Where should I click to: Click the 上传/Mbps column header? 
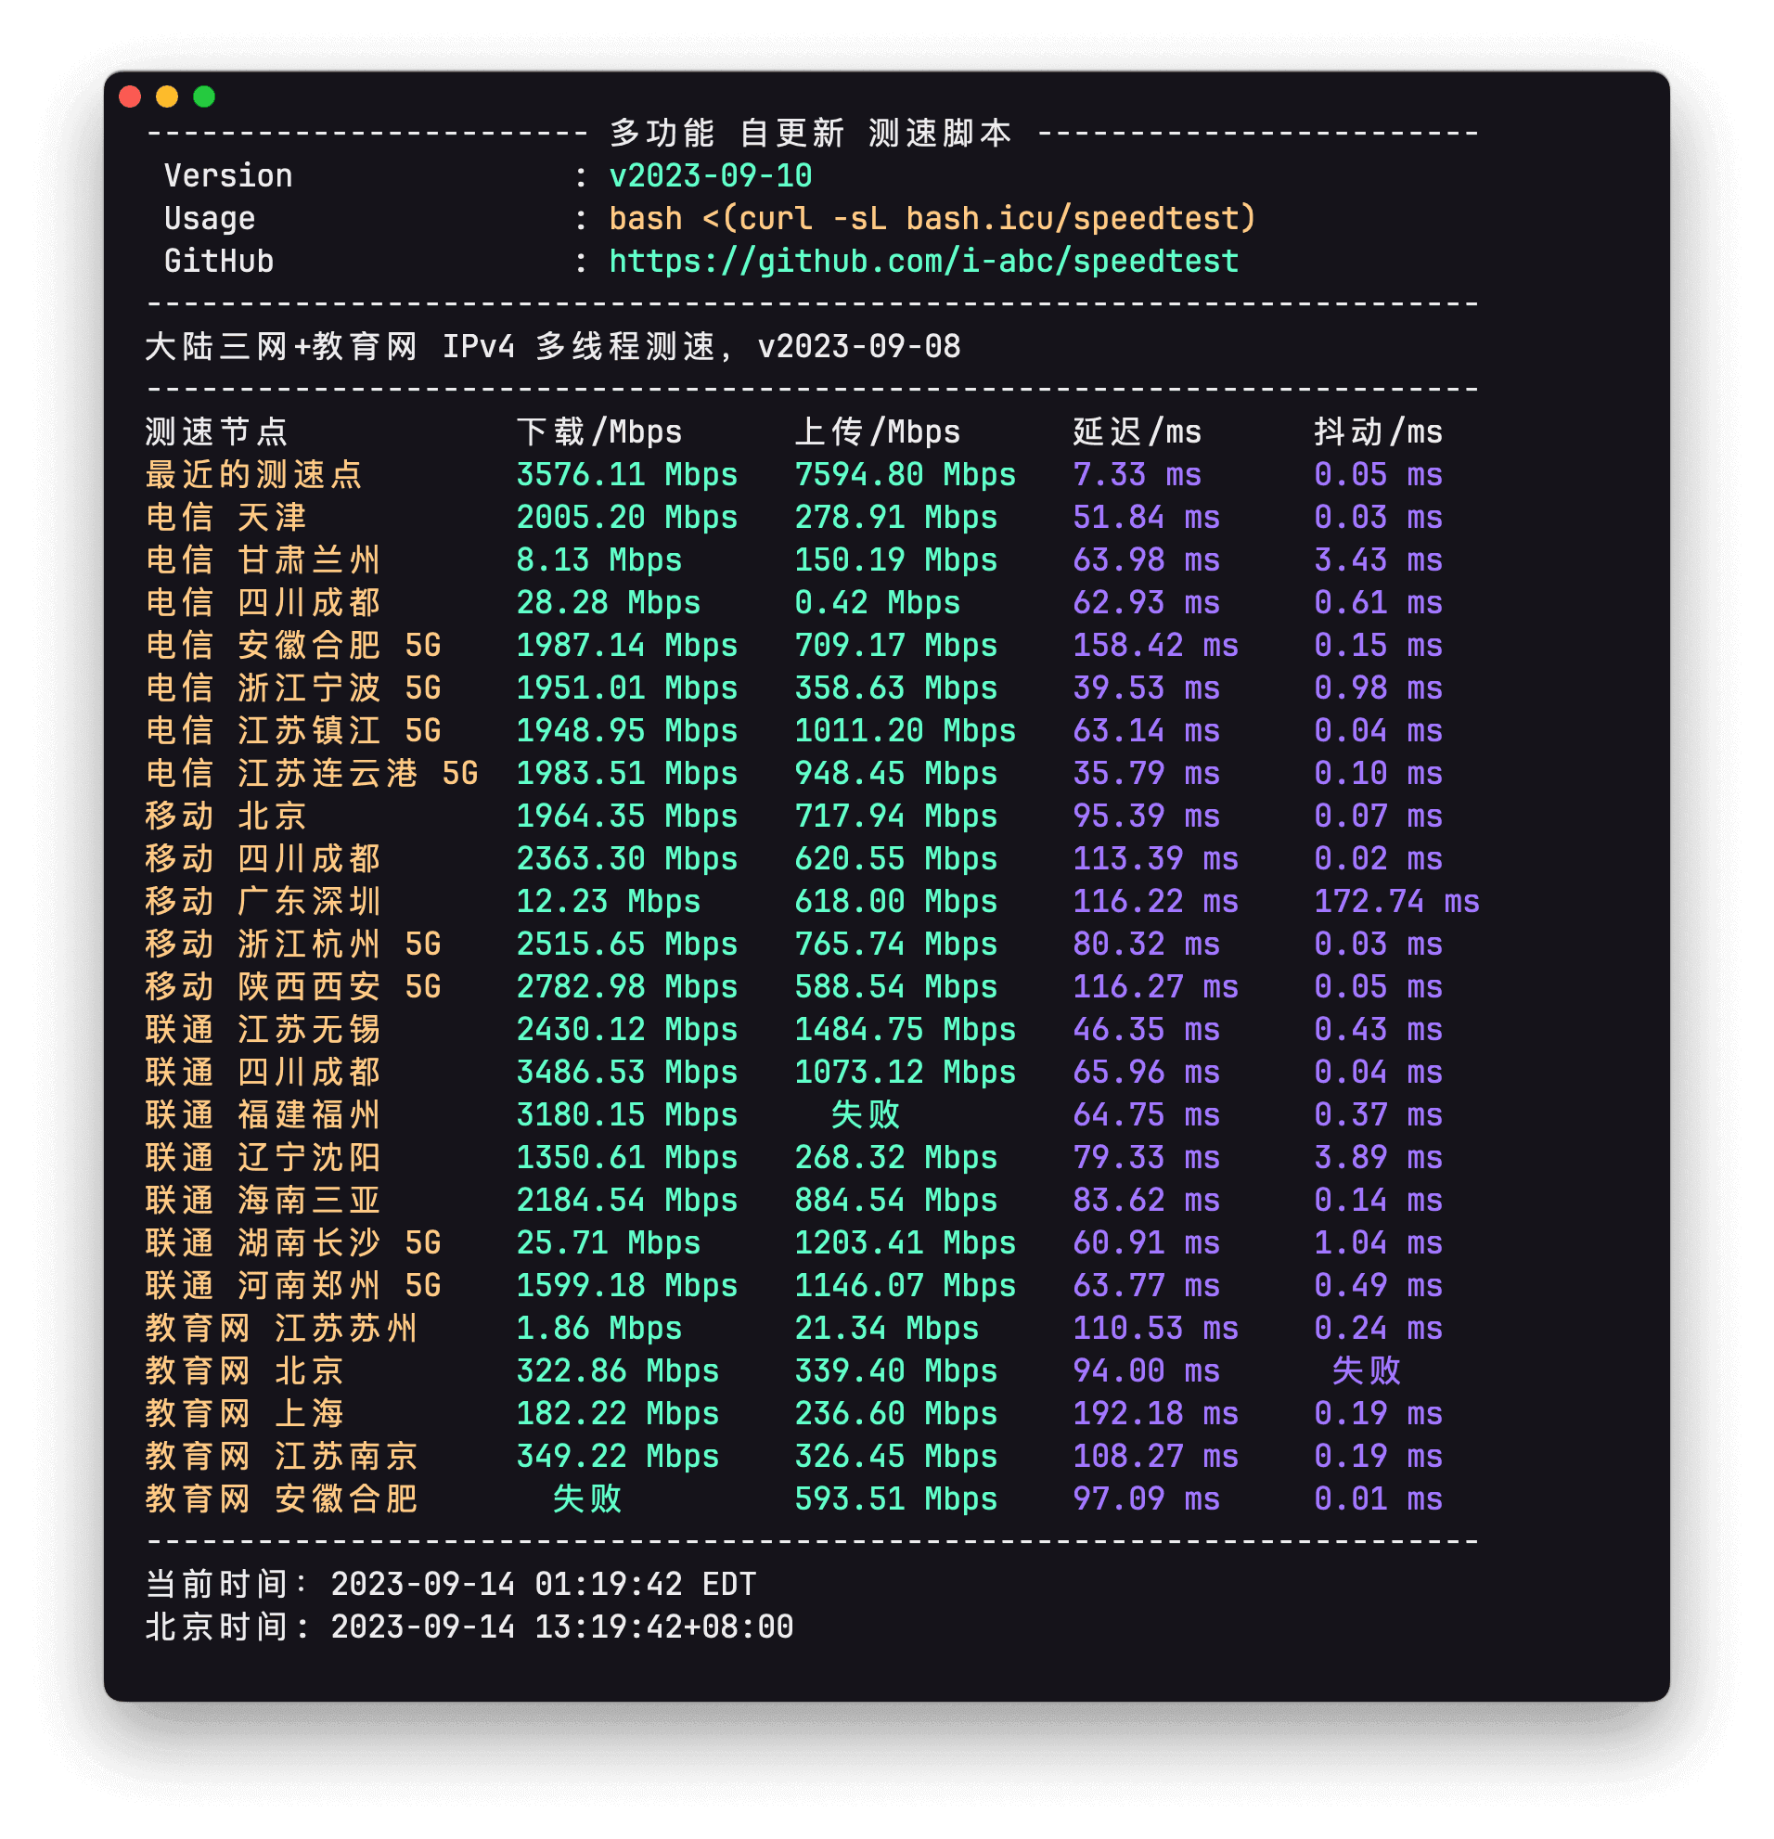877,431
